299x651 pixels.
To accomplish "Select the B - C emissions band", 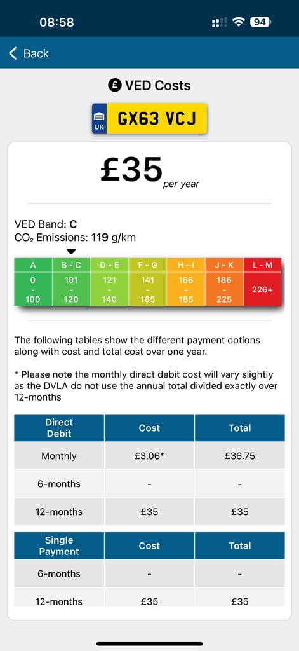I will tap(71, 282).
